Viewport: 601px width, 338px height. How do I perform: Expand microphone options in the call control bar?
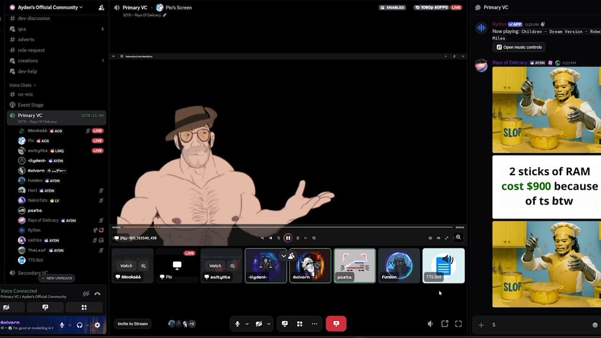click(247, 323)
